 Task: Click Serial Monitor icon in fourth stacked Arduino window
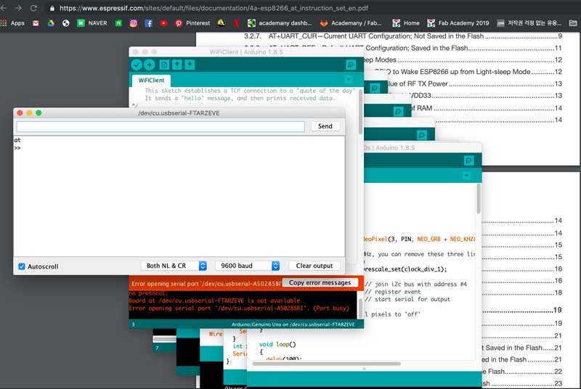click(421, 135)
